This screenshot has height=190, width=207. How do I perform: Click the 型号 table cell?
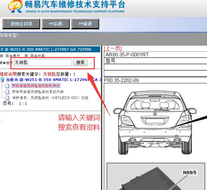point(155,61)
